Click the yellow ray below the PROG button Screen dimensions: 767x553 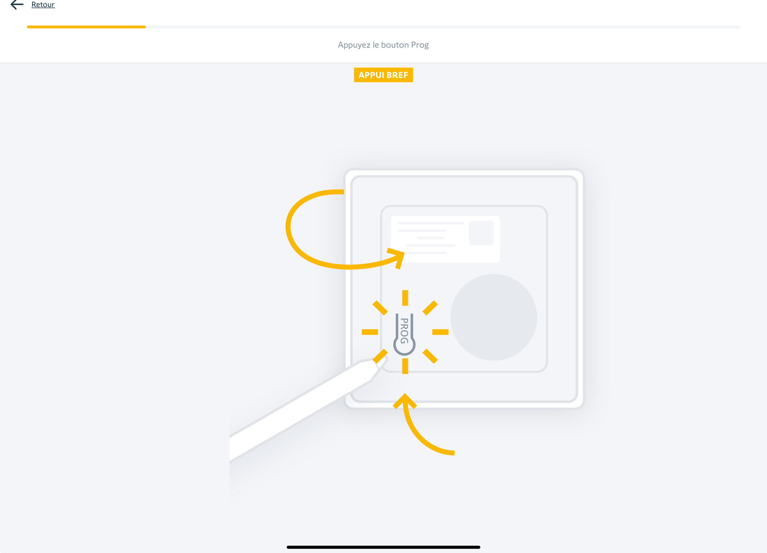click(x=405, y=366)
